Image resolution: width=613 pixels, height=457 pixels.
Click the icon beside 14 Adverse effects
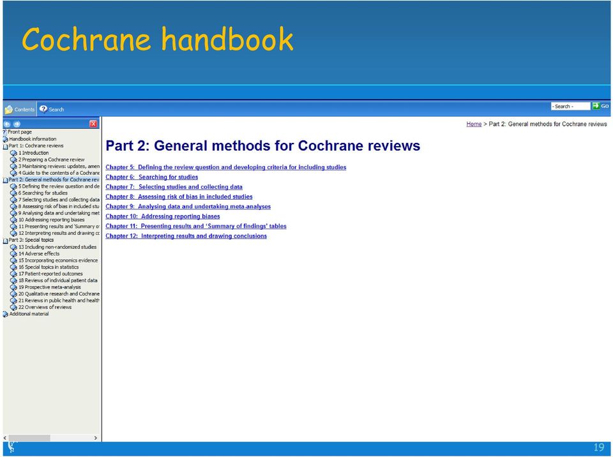[13, 254]
